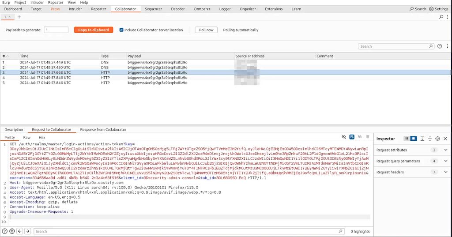
Task: Open tab-row kebab options menu
Action: [448, 17]
